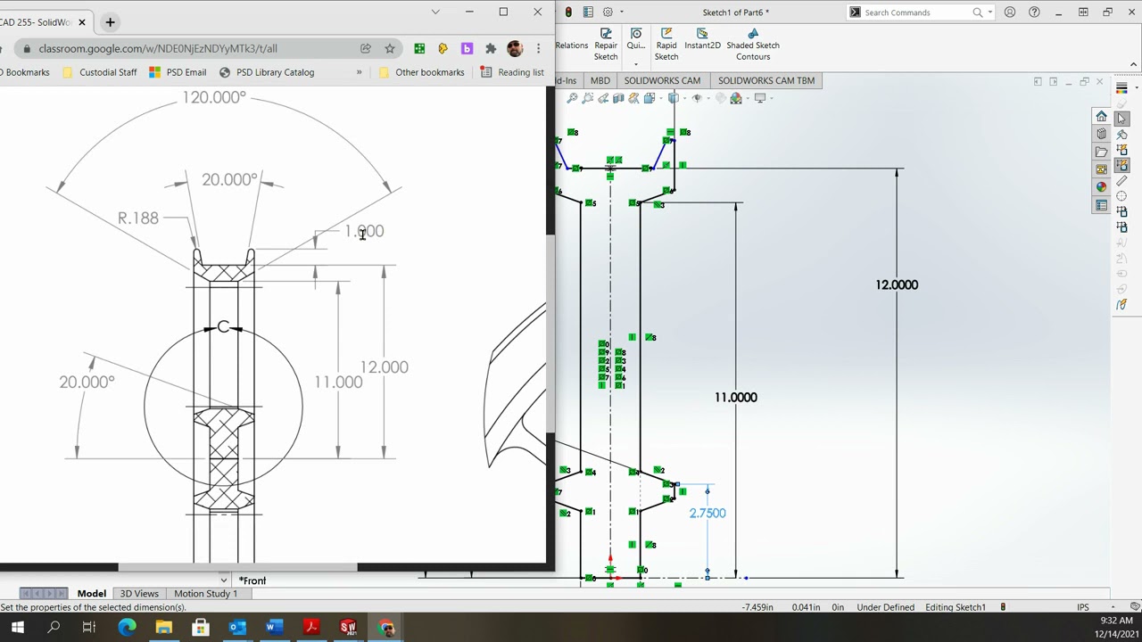
Task: Click the Repair Sketch tool
Action: (606, 45)
